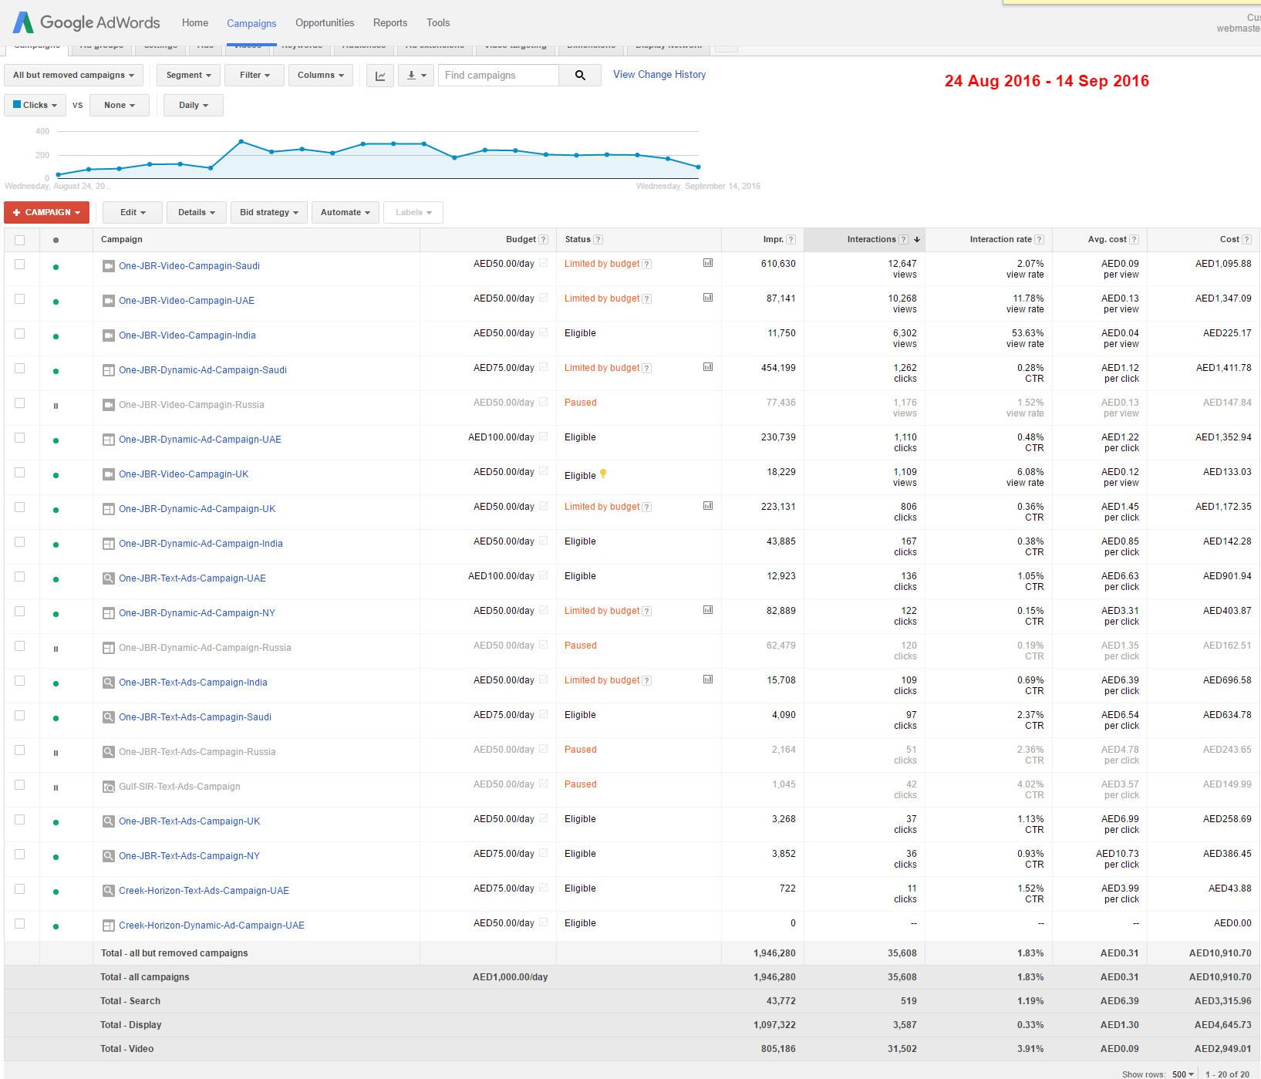
Task: Click View Change History link
Action: coord(659,75)
